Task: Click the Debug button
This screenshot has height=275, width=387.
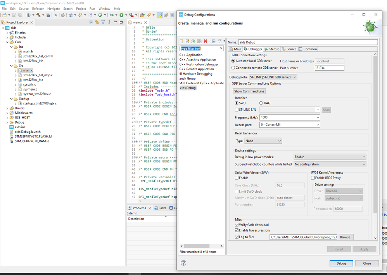Action: 341,263
